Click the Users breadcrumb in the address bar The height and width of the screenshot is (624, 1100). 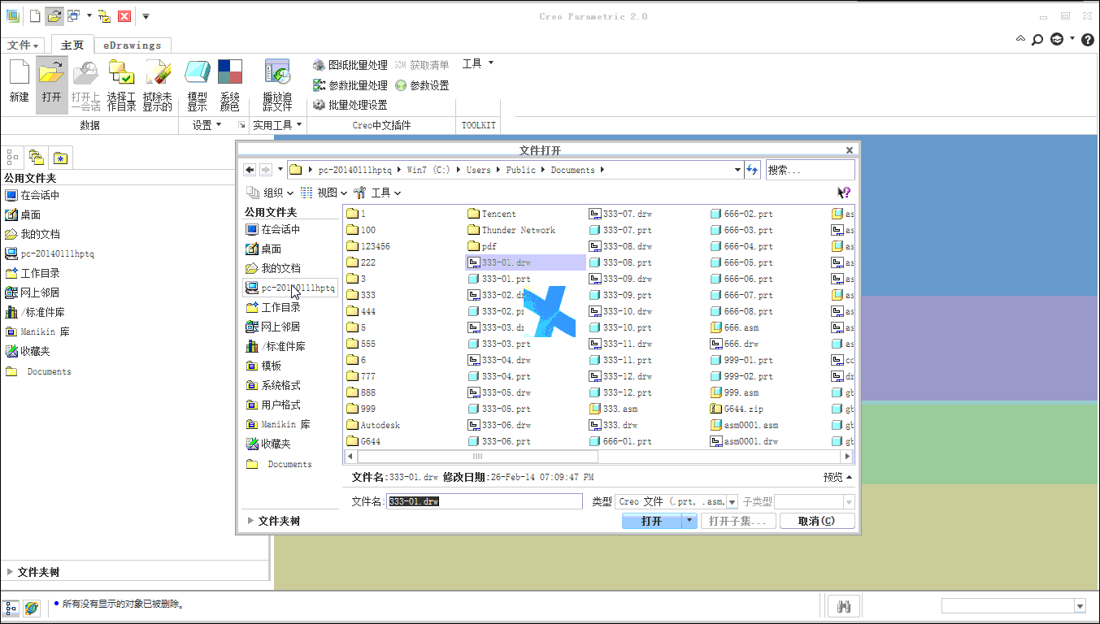(x=478, y=170)
